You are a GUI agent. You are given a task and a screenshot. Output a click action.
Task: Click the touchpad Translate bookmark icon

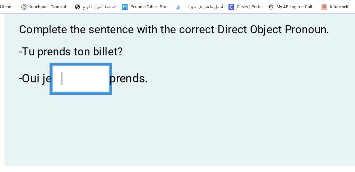pos(24,7)
